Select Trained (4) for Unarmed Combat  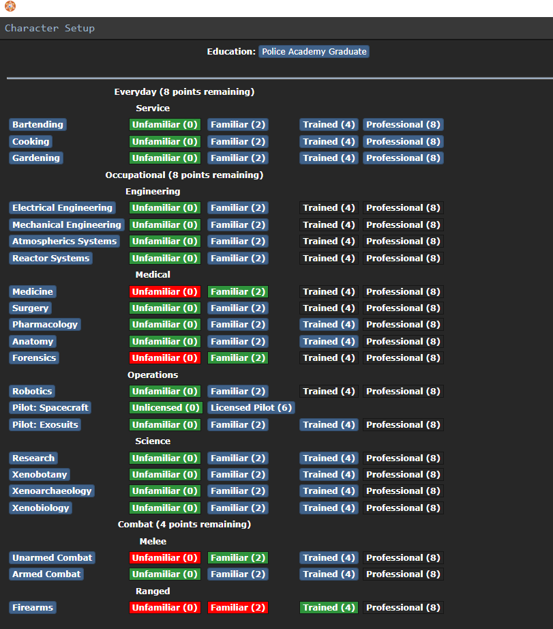click(x=329, y=558)
